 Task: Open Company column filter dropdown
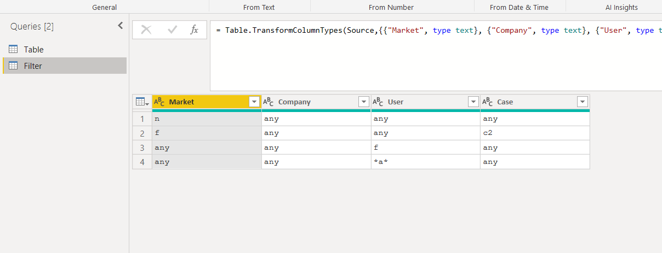[x=363, y=102]
